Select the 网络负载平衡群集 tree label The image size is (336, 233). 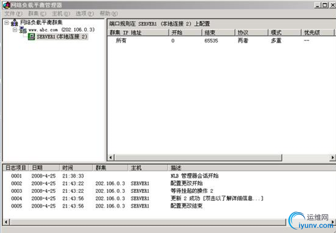point(41,22)
